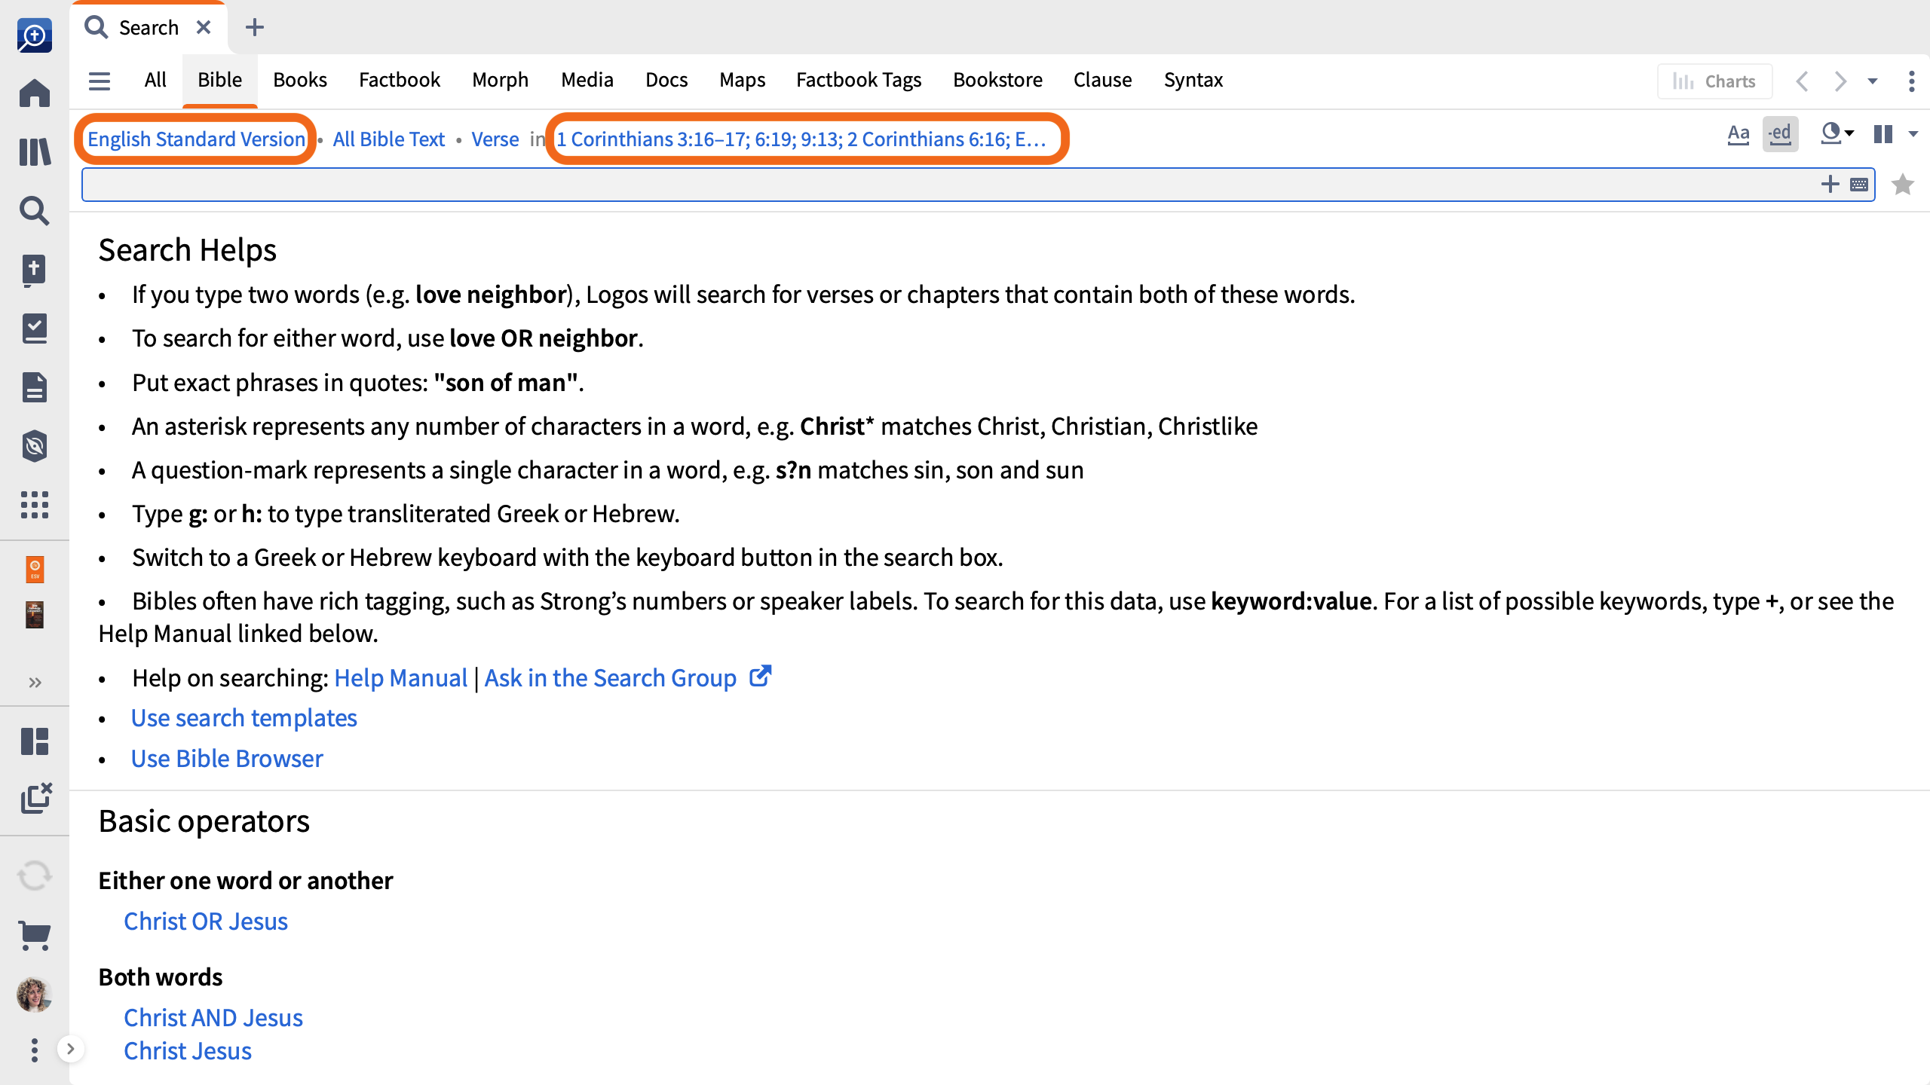This screenshot has height=1085, width=1930.
Task: Switch to the Syntax search tab
Action: [1193, 80]
